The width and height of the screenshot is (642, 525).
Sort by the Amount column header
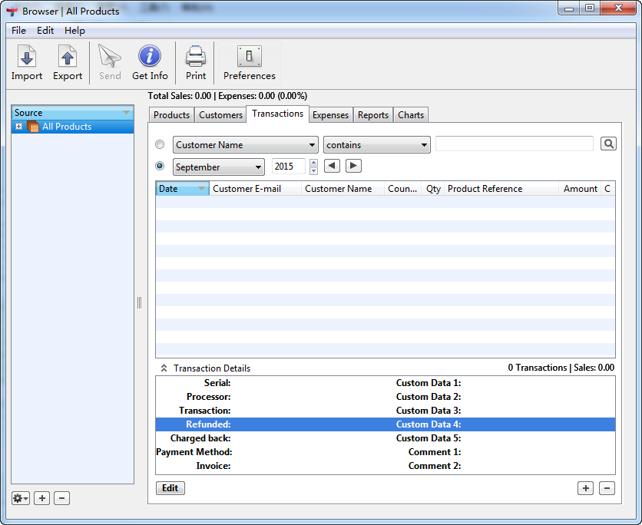[x=579, y=189]
